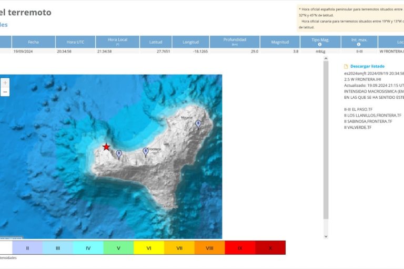Click the Profundidad column header
The width and height of the screenshot is (404, 269).
235,42
